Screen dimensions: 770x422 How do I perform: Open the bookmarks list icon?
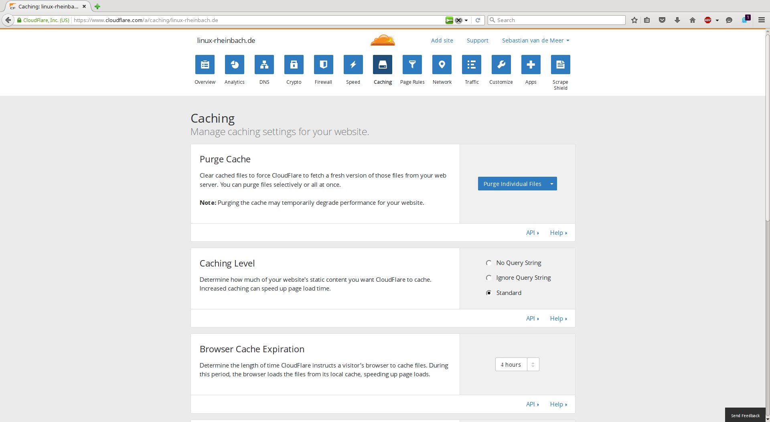pyautogui.click(x=647, y=20)
